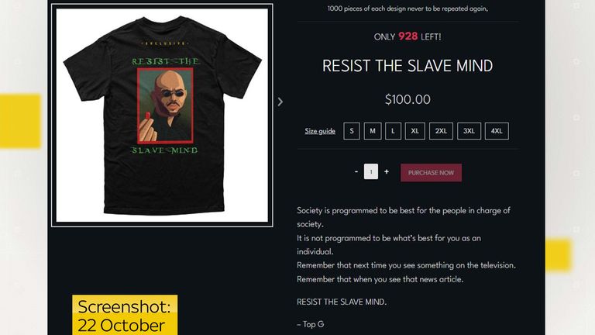This screenshot has height=335, width=595.
Task: Pick the 4XL size
Action: click(497, 131)
